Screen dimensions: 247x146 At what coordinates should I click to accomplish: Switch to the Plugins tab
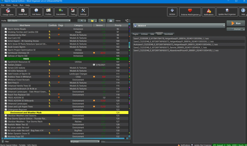point(135,34)
